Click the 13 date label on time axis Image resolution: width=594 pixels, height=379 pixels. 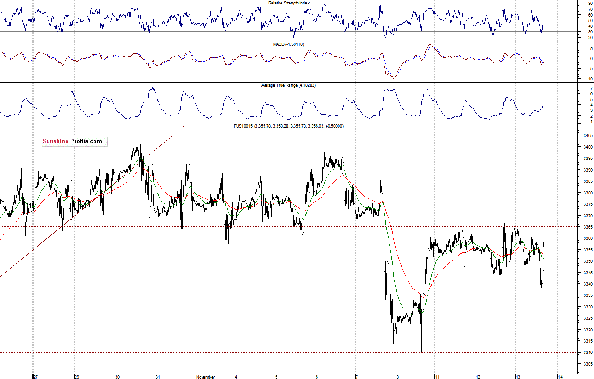point(518,377)
